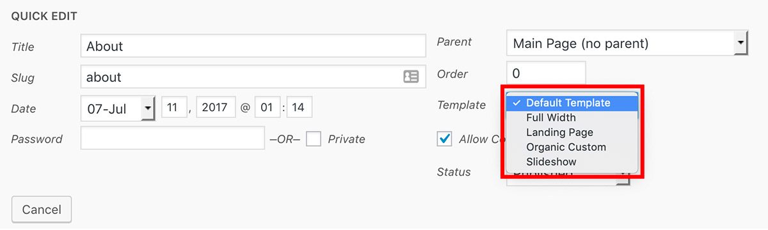Toggle the Allow Comments checkbox
This screenshot has height=230, width=768.
pyautogui.click(x=444, y=139)
